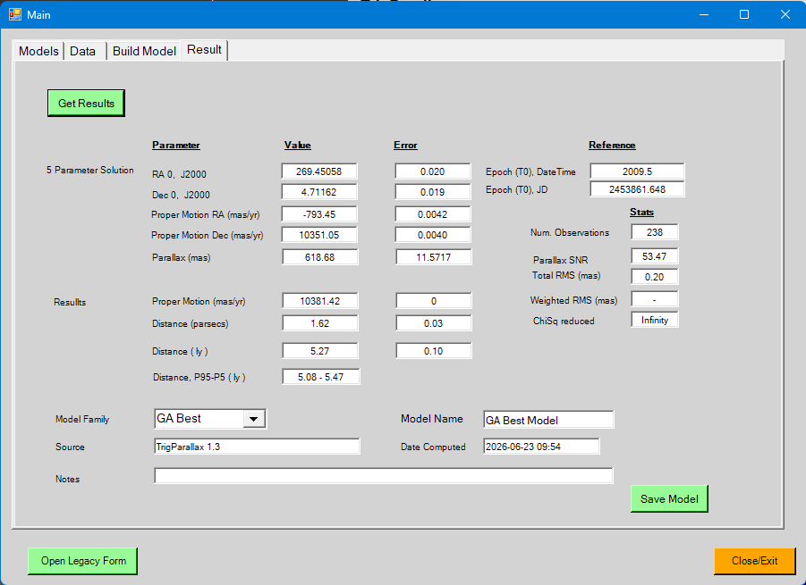Click the Source field TrigParallax 1.3
Screen dimensions: 806x585
coord(257,447)
